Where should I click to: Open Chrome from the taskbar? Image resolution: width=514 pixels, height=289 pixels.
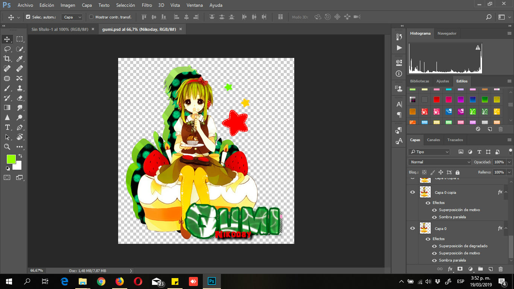(x=101, y=281)
